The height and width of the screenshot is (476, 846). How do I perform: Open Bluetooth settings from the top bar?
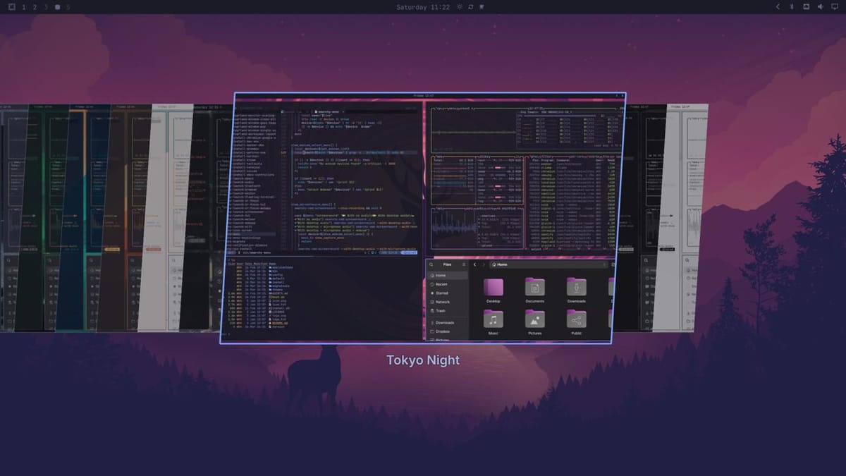click(791, 7)
